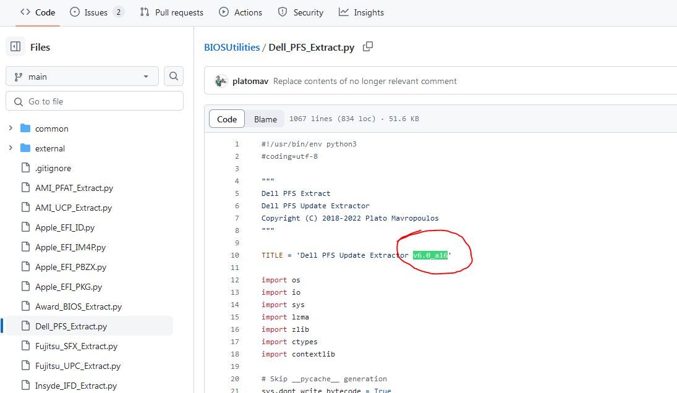Open the Issues tab
The height and width of the screenshot is (393, 677).
pos(96,12)
